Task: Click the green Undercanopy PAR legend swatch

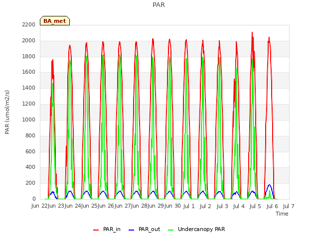Action: pos(171,230)
